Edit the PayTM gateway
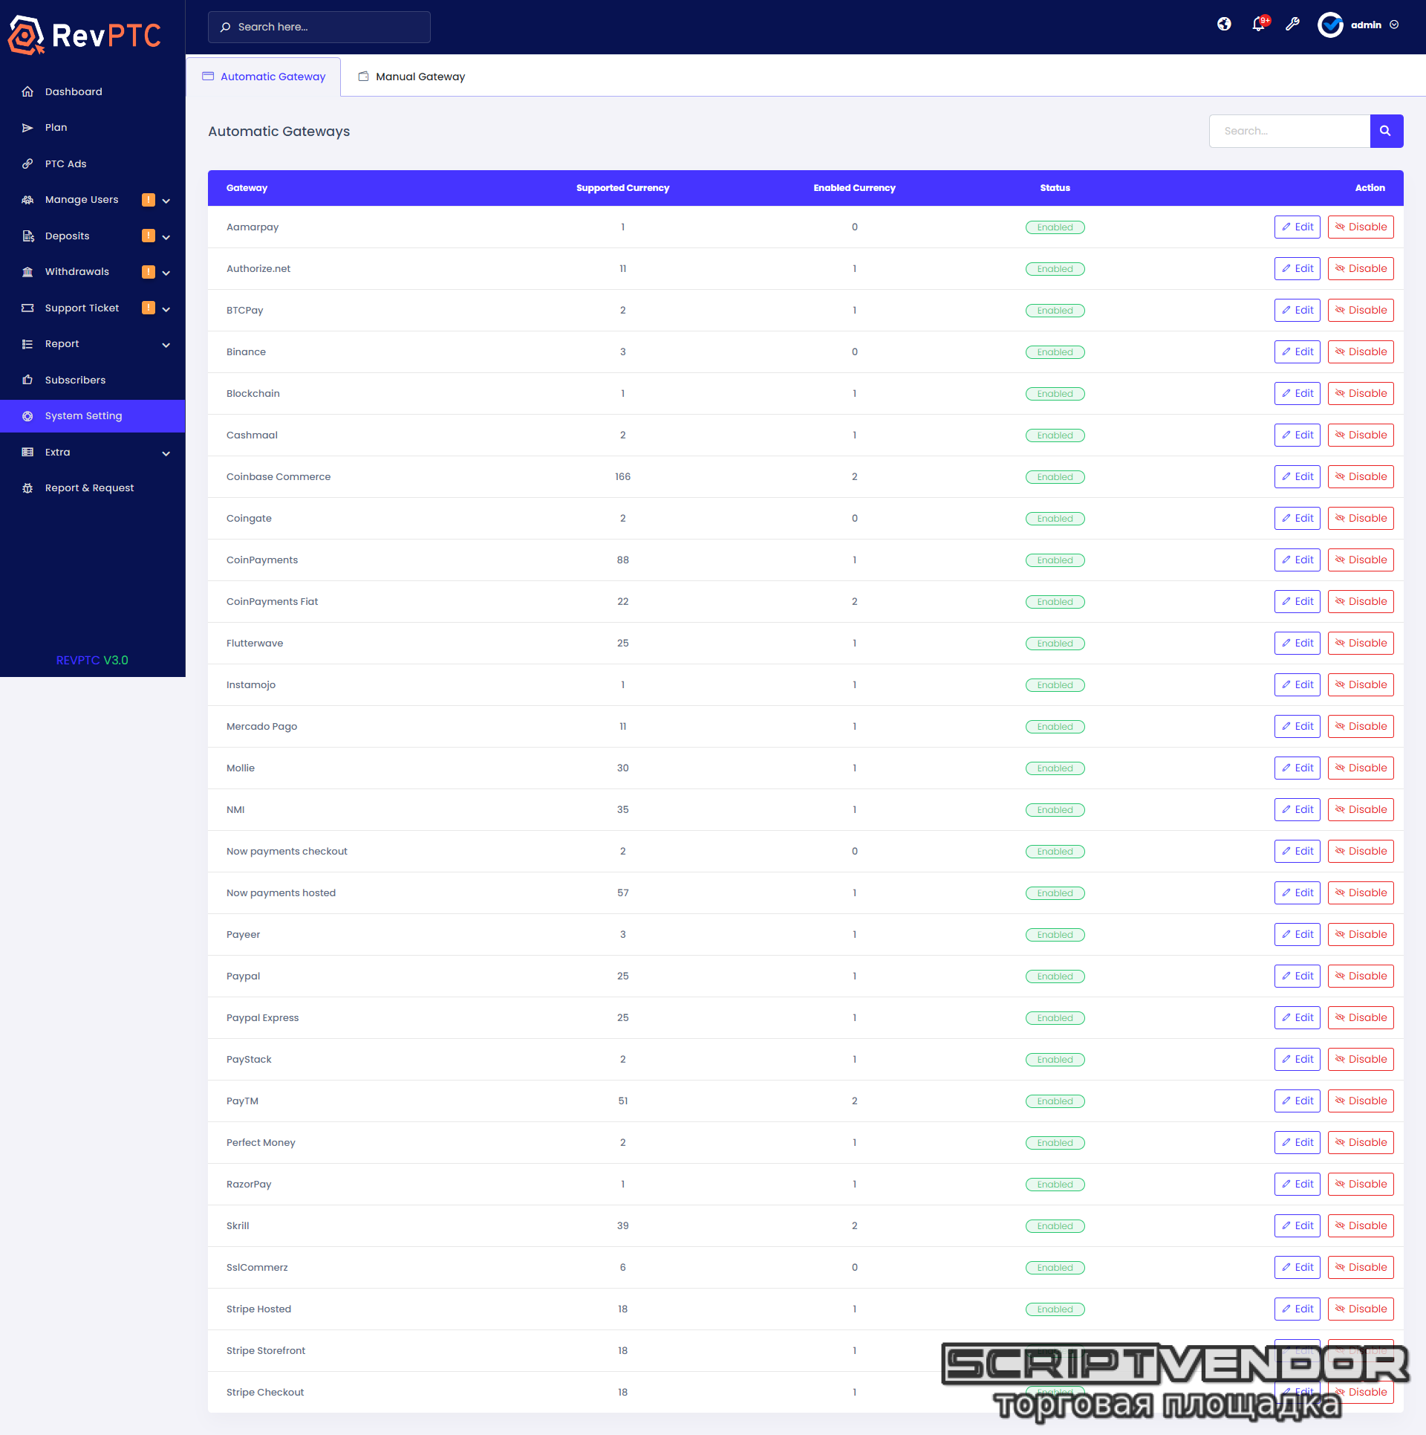This screenshot has width=1426, height=1435. click(x=1297, y=1101)
